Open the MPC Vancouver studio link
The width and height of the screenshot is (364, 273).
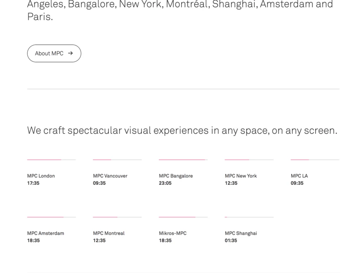pos(110,176)
